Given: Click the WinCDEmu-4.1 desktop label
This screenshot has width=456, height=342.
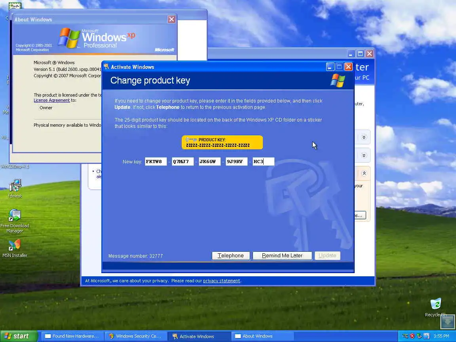Looking at the screenshot, I should click(x=15, y=166).
